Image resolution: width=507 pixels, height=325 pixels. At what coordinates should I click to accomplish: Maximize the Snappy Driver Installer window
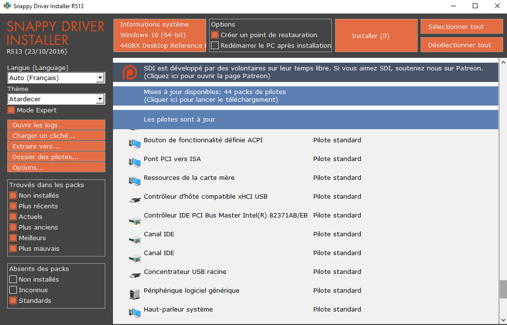[475, 6]
